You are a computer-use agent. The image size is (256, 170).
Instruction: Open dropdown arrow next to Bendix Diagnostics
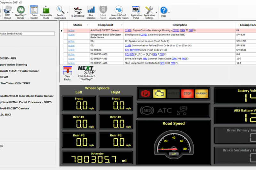tap(68, 12)
